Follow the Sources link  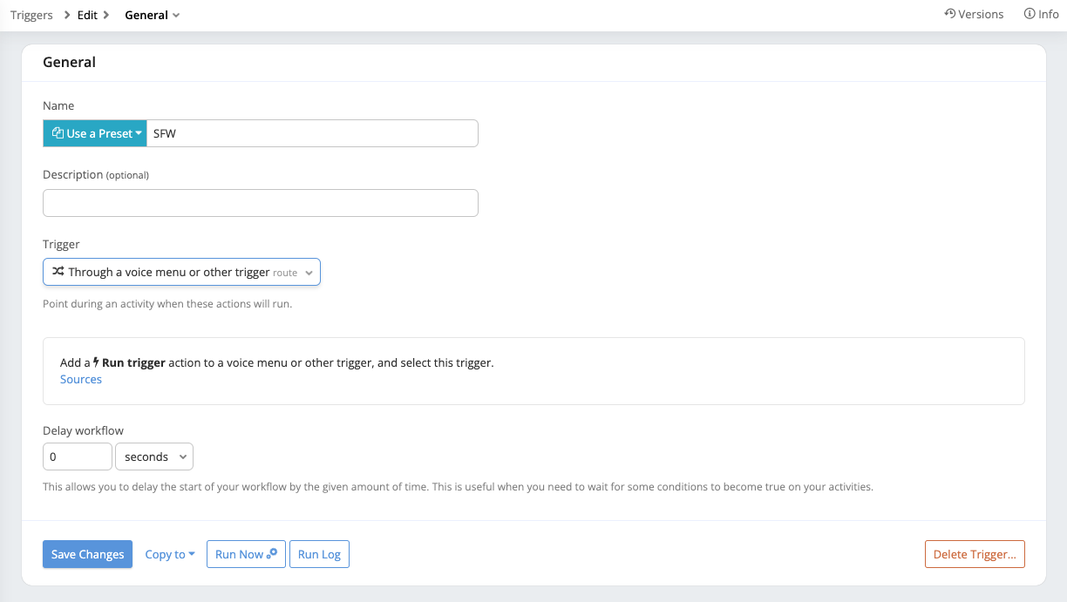(x=81, y=379)
